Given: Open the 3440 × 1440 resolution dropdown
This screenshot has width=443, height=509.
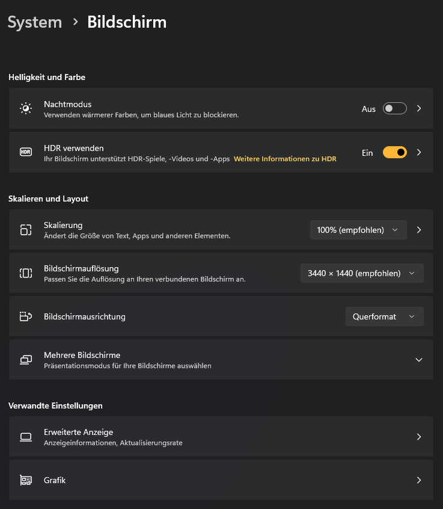Looking at the screenshot, I should tap(362, 273).
